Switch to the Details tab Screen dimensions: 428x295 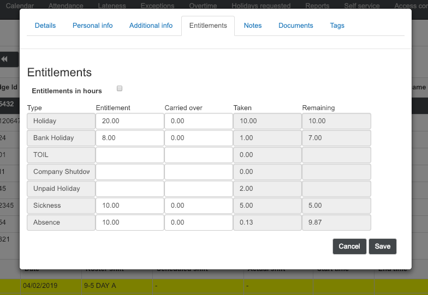coord(45,26)
